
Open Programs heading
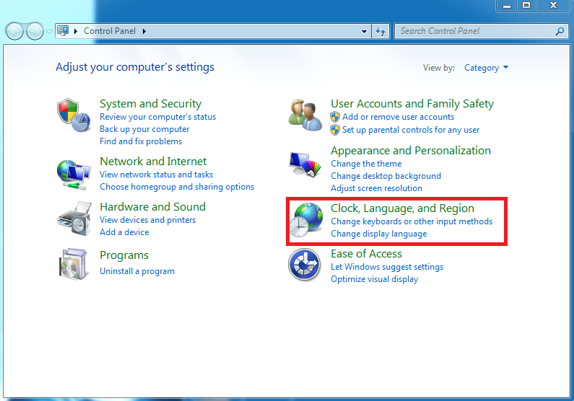point(124,255)
